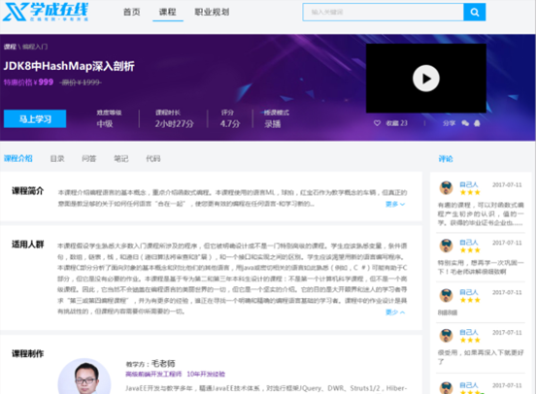This screenshot has width=536, height=394.
Task: Click the difficulty value 中级
Action: 105,123
